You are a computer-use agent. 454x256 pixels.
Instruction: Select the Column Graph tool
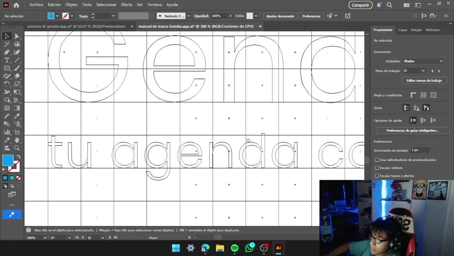(x=7, y=132)
